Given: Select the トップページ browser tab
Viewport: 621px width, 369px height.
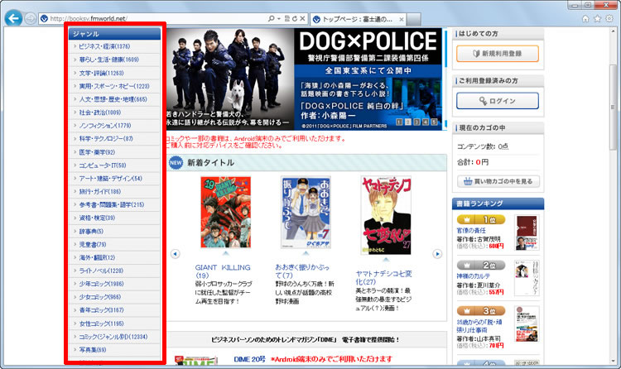Looking at the screenshot, I should pos(358,19).
